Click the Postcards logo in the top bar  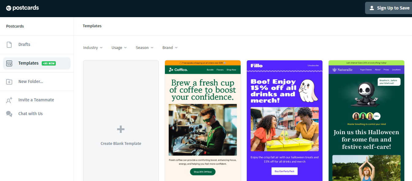tap(22, 8)
